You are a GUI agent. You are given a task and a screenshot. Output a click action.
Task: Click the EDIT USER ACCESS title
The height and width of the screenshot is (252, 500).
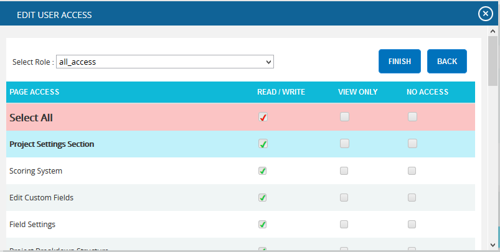coord(54,15)
